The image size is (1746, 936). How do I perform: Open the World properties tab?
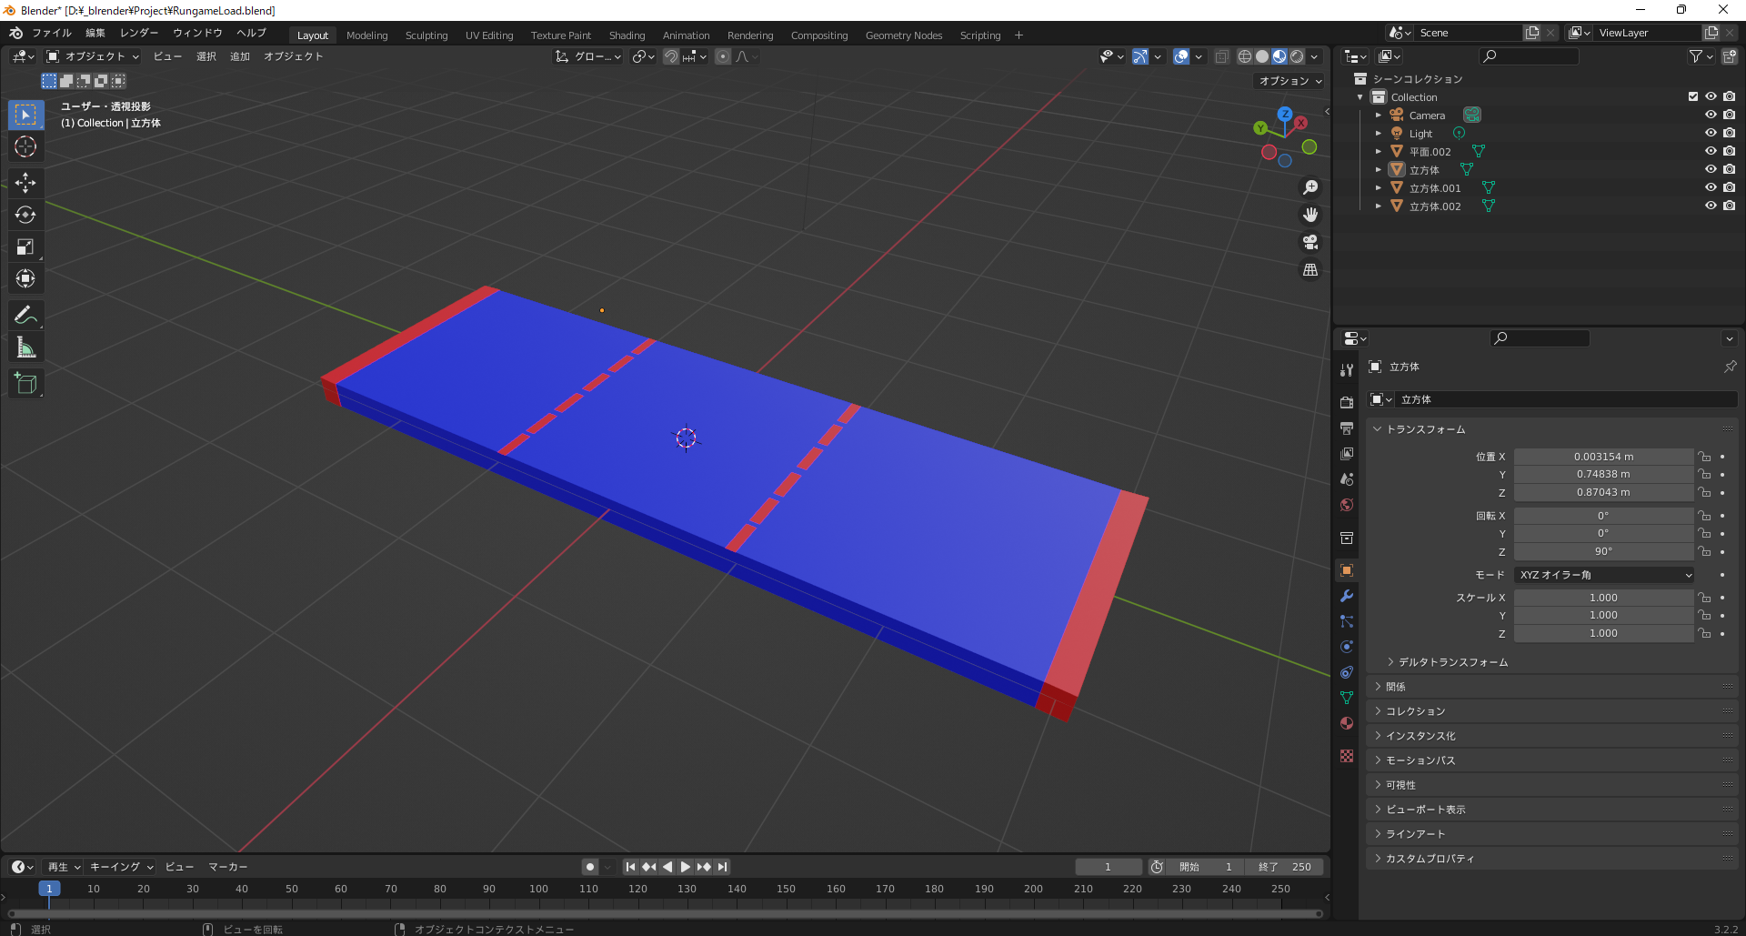click(x=1347, y=504)
